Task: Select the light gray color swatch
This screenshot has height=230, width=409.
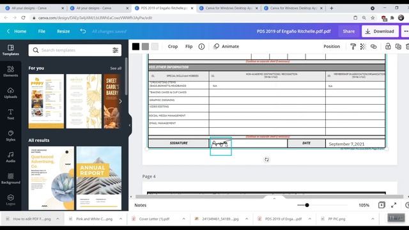Action: click(155, 47)
